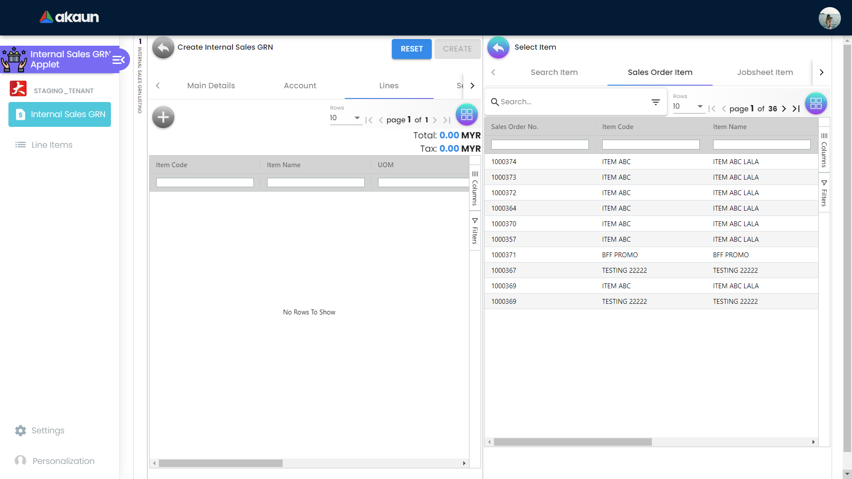852x479 pixels.
Task: Open grid view icon in Lines panel
Action: click(466, 114)
